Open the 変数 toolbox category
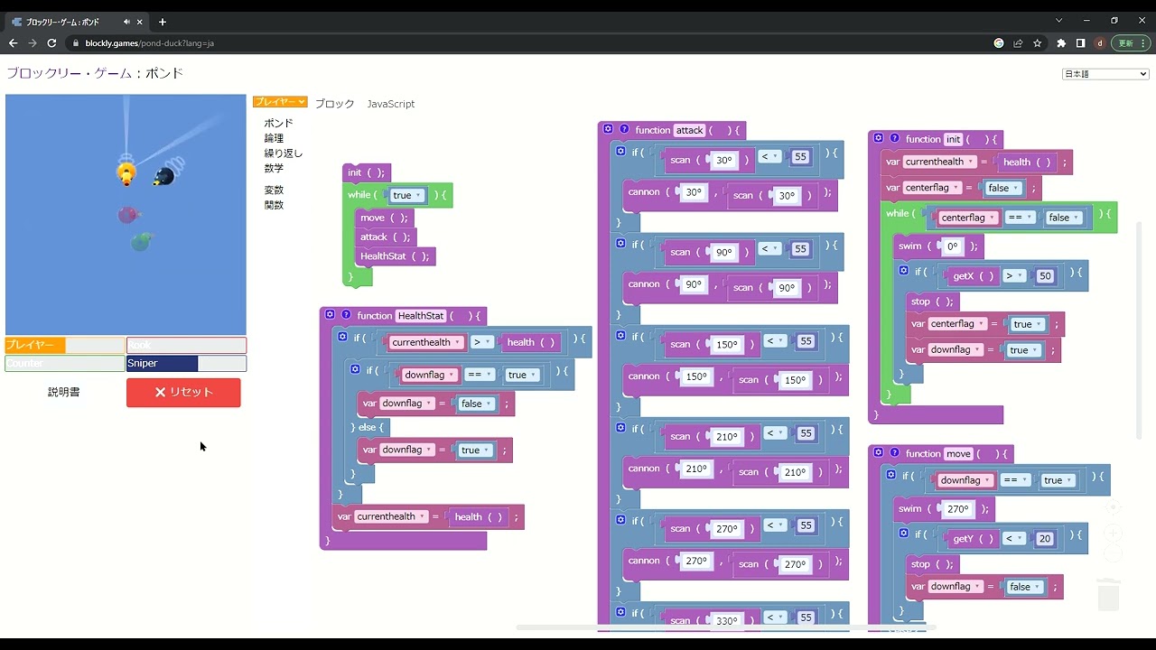Screen dimensions: 1156x650 tap(274, 190)
